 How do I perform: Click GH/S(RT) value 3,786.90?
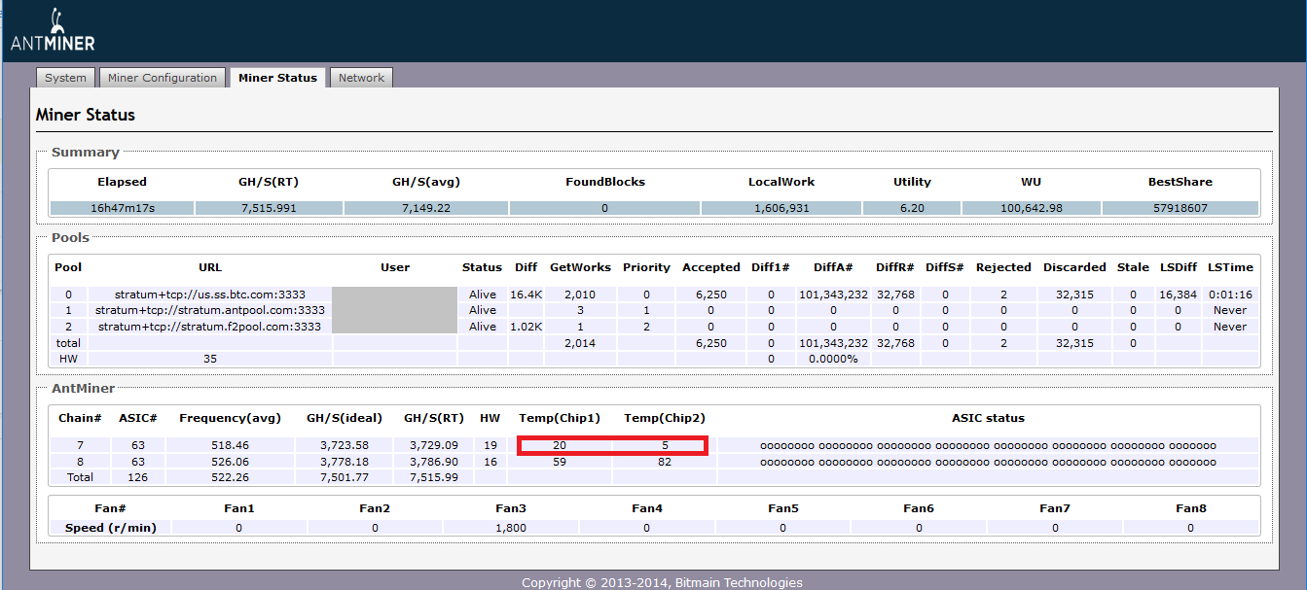435,461
